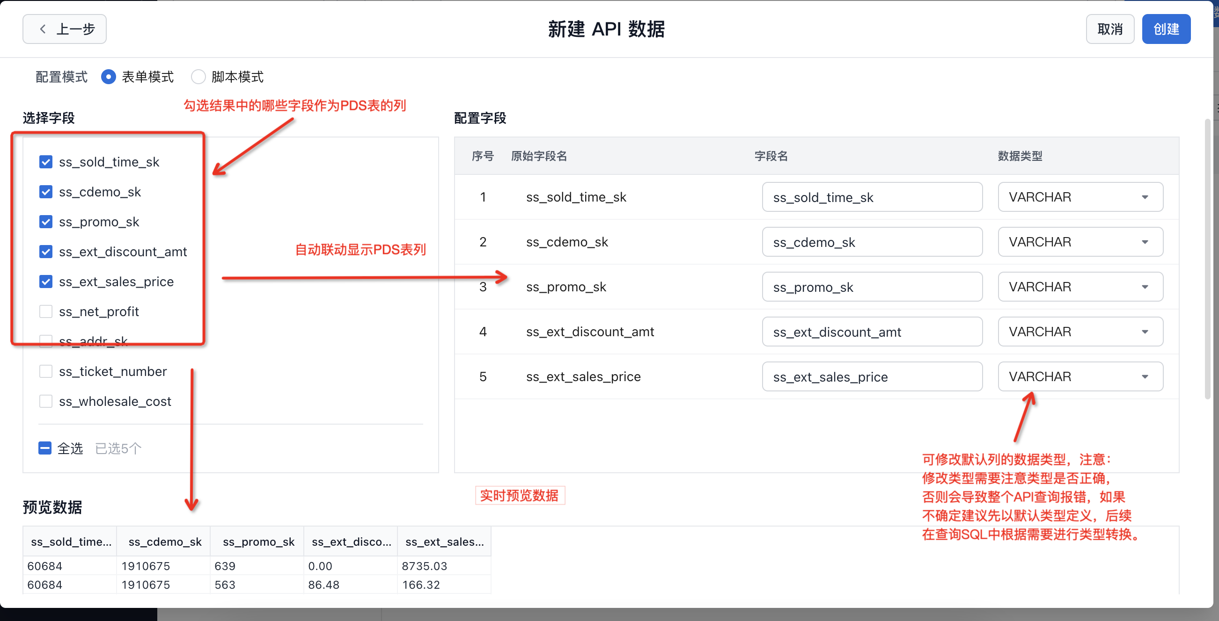Check the ss_ticket_number checkbox

click(x=46, y=371)
